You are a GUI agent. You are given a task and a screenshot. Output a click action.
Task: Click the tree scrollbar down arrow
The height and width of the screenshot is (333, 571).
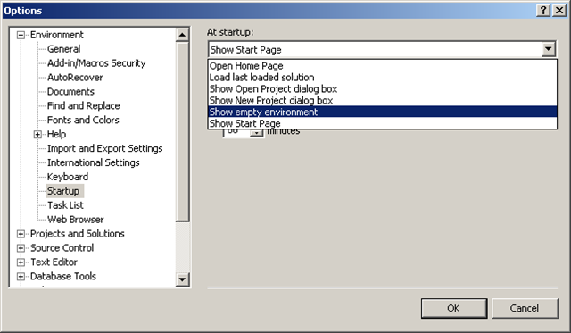[x=182, y=279]
